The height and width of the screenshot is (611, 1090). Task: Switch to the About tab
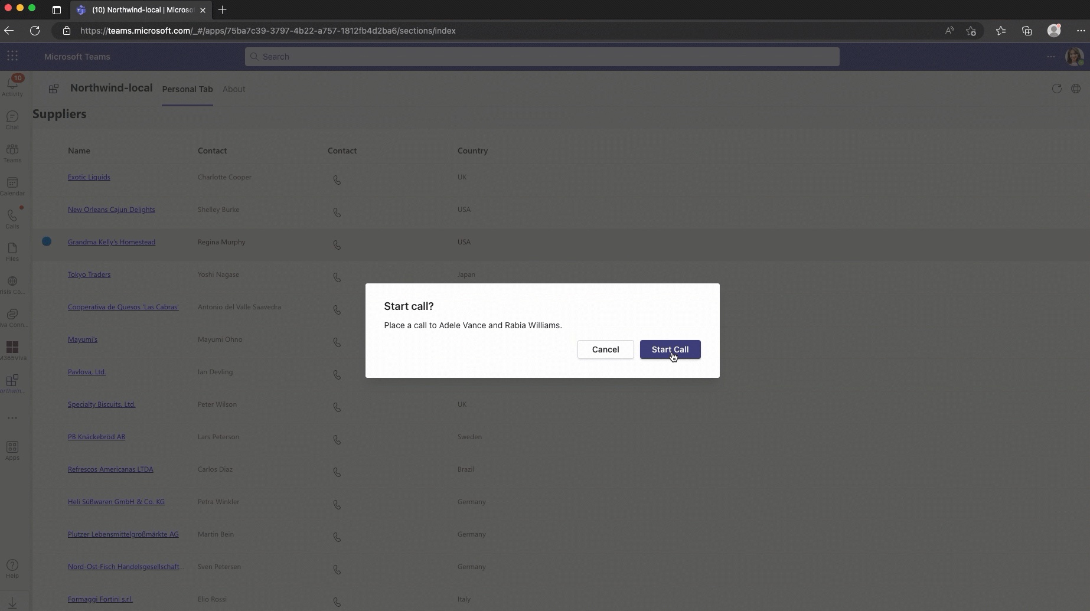(234, 89)
